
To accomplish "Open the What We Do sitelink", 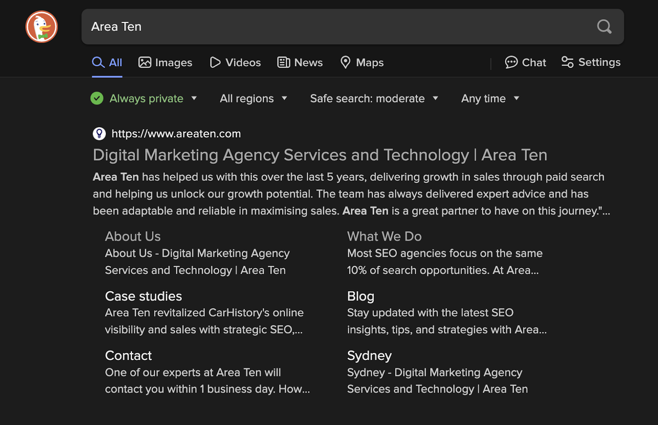I will pyautogui.click(x=384, y=236).
